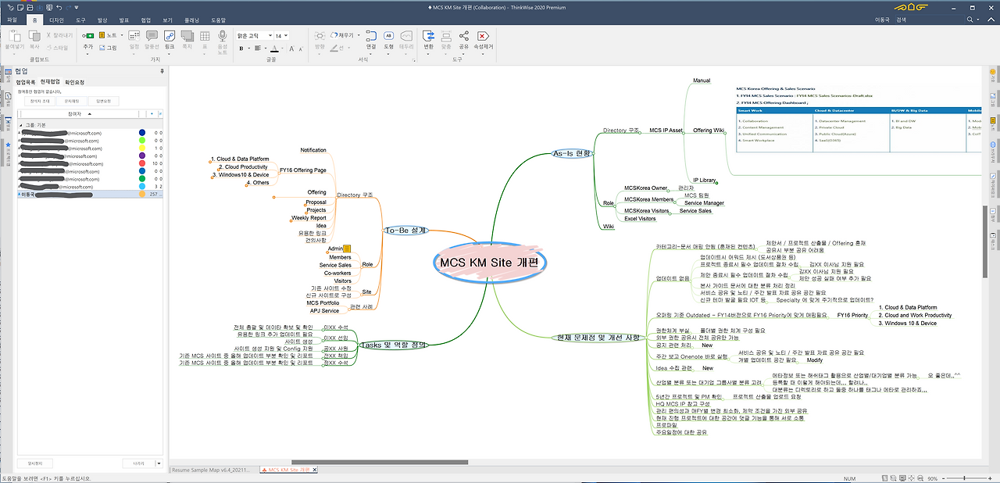Select the MCS KM Site 개편 central node

click(x=489, y=263)
